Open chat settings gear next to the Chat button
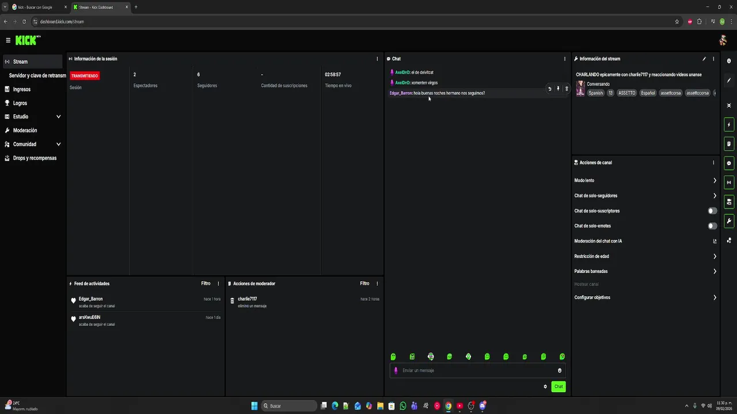The height and width of the screenshot is (414, 737). [x=545, y=386]
